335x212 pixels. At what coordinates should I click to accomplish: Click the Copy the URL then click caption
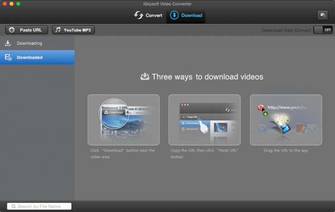click(x=204, y=153)
